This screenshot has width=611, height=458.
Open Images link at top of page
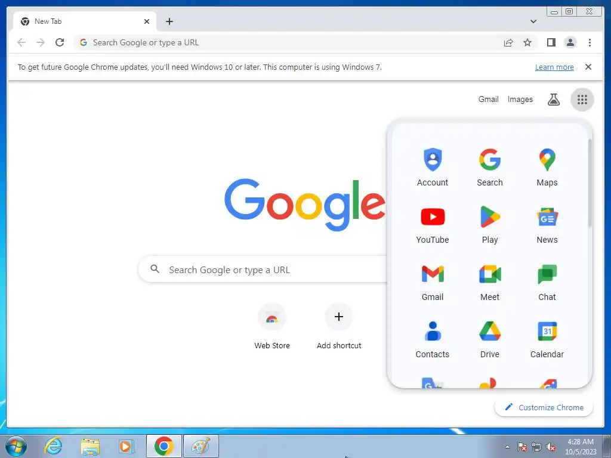pyautogui.click(x=520, y=100)
